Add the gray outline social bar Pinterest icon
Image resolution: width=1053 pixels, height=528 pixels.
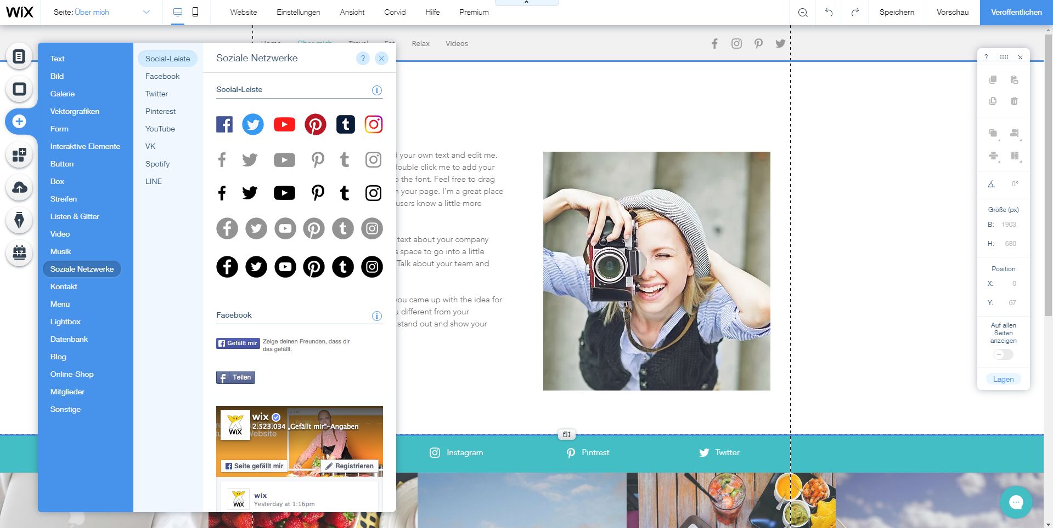[x=318, y=160]
